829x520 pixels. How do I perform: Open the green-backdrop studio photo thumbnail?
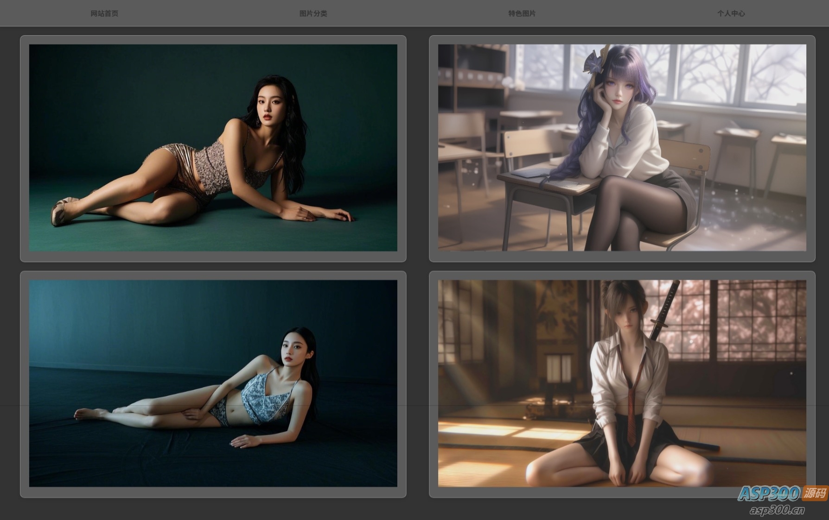[213, 148]
